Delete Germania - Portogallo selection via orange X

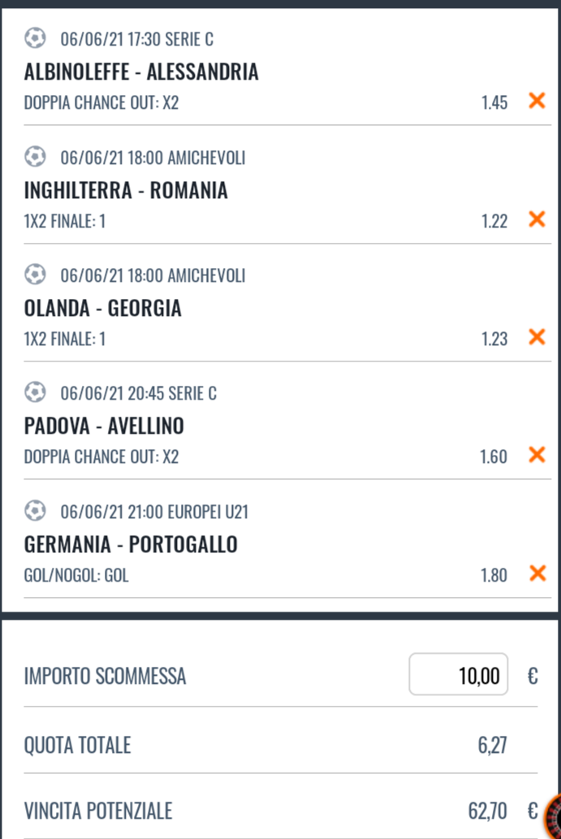coord(537,573)
